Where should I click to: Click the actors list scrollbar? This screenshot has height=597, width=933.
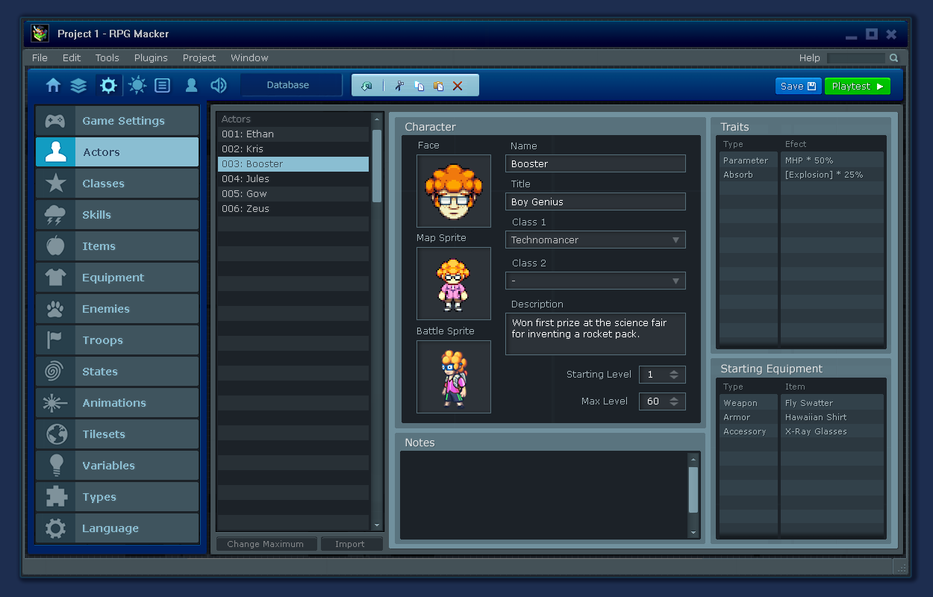[x=377, y=166]
